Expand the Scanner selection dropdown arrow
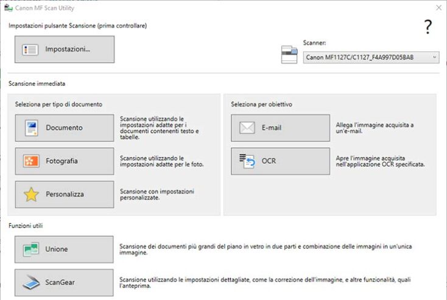This screenshot has height=300, width=447. coord(434,57)
